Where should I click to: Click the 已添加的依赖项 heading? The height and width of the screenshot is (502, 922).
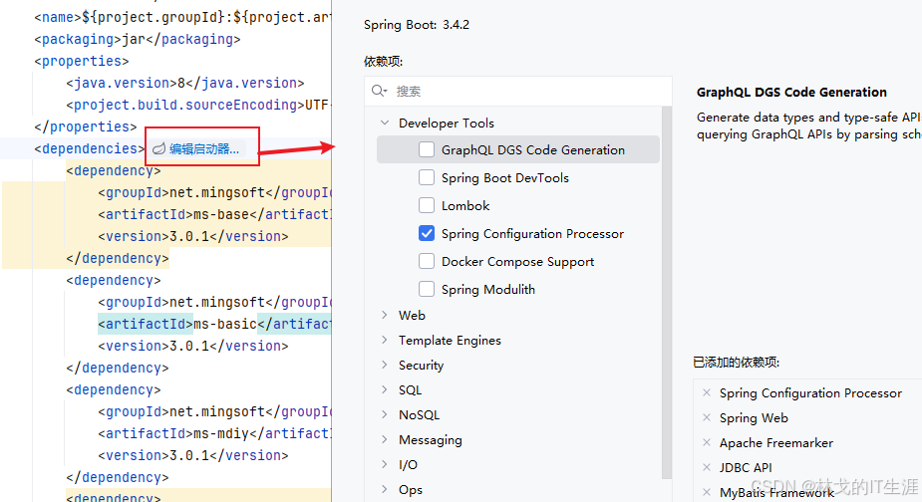[737, 363]
